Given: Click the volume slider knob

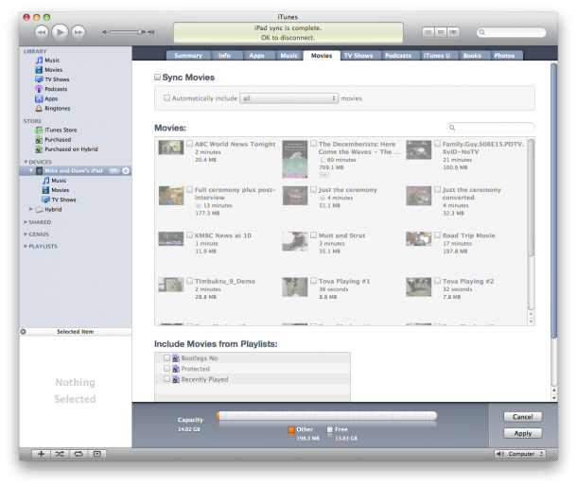Looking at the screenshot, I should click(140, 32).
